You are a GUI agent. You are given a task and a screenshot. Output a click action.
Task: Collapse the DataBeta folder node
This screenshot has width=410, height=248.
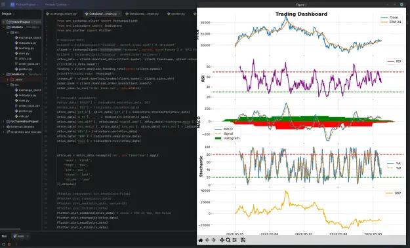[4, 27]
